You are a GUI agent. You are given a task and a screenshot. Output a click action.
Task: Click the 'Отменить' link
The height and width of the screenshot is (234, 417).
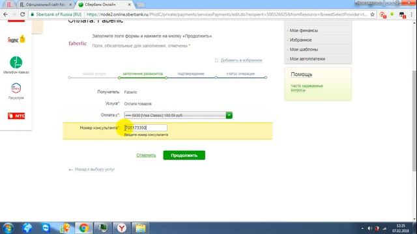coord(146,155)
